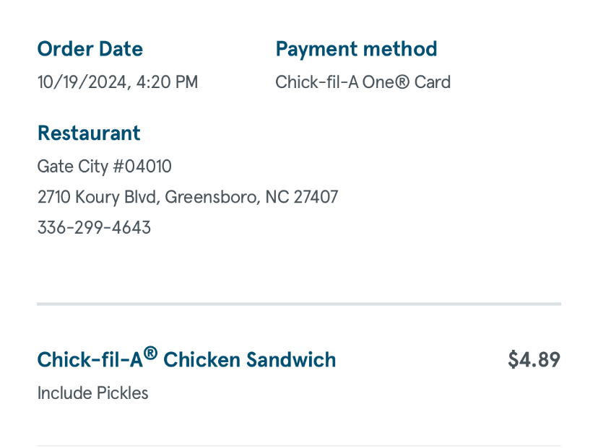Screen dimensions: 598x448
Task: Click the divider line above the sandwich item
Action: [x=299, y=304]
